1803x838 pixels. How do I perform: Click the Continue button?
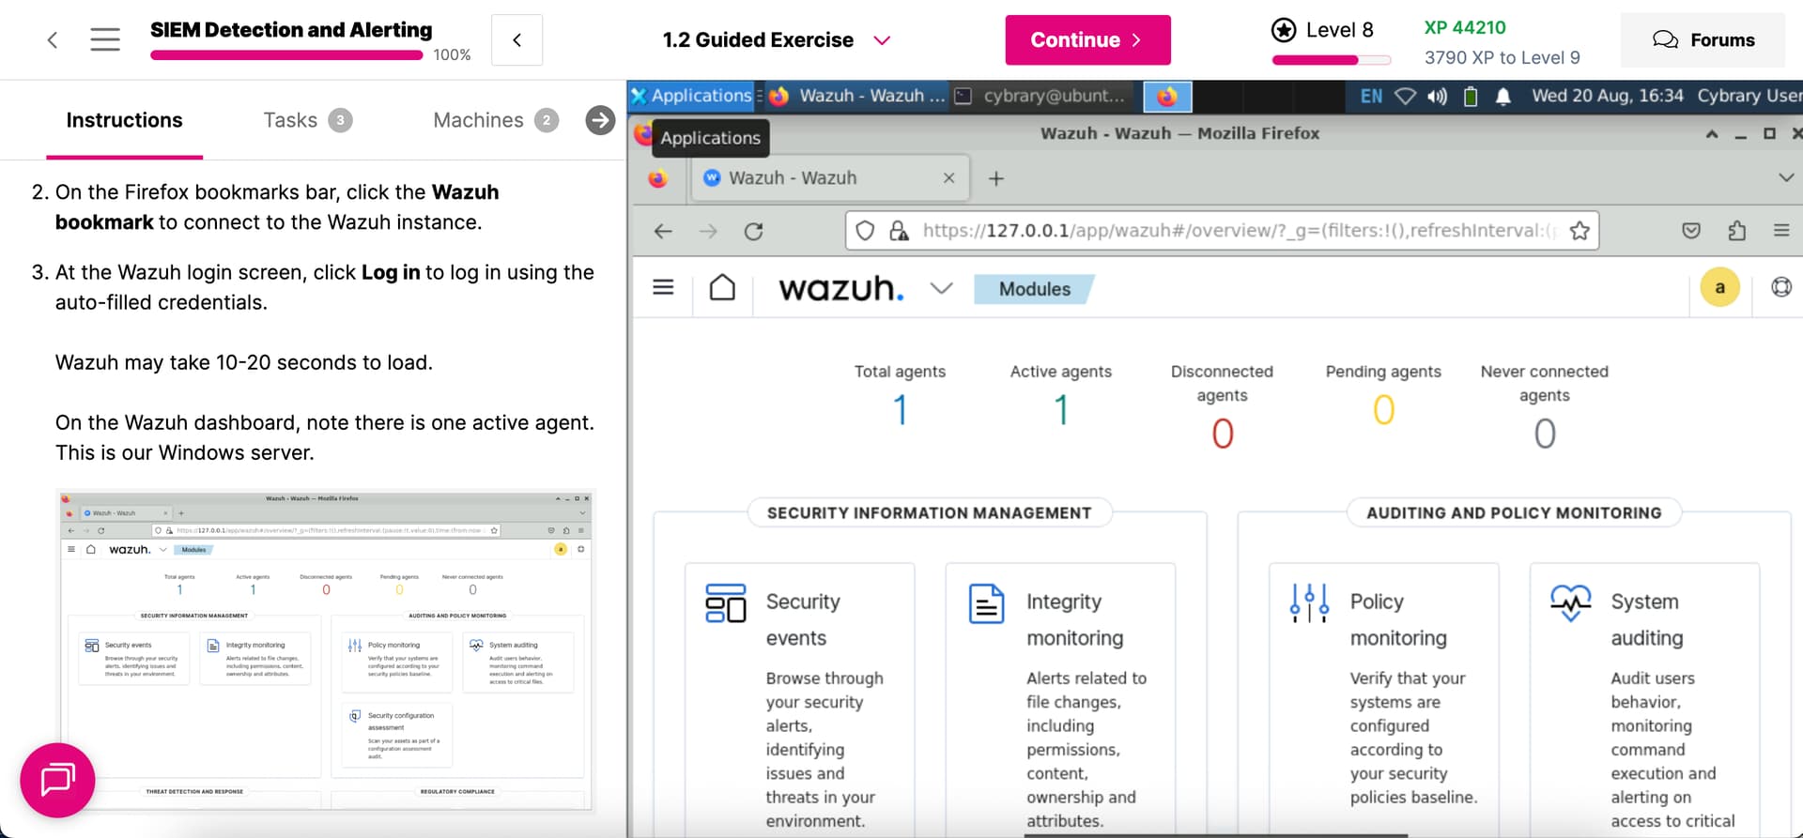(x=1087, y=40)
